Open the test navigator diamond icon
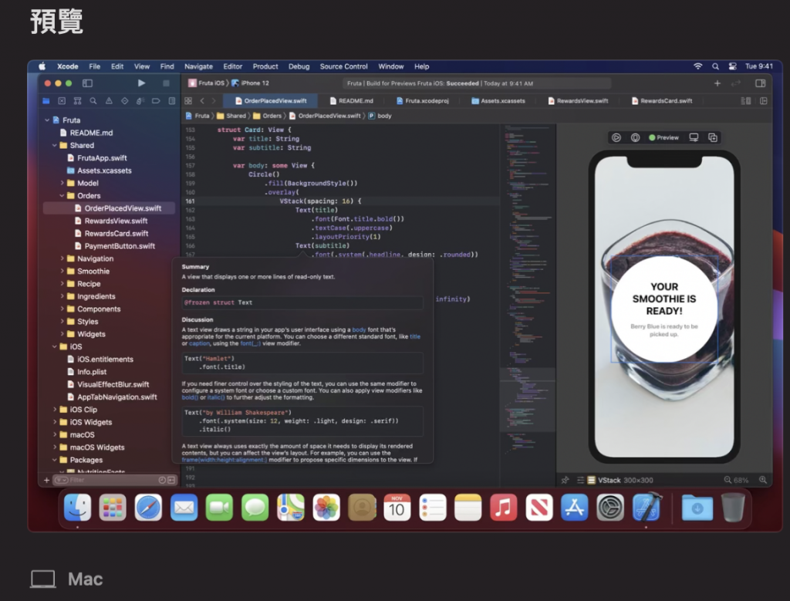The height and width of the screenshot is (601, 790). [x=124, y=101]
